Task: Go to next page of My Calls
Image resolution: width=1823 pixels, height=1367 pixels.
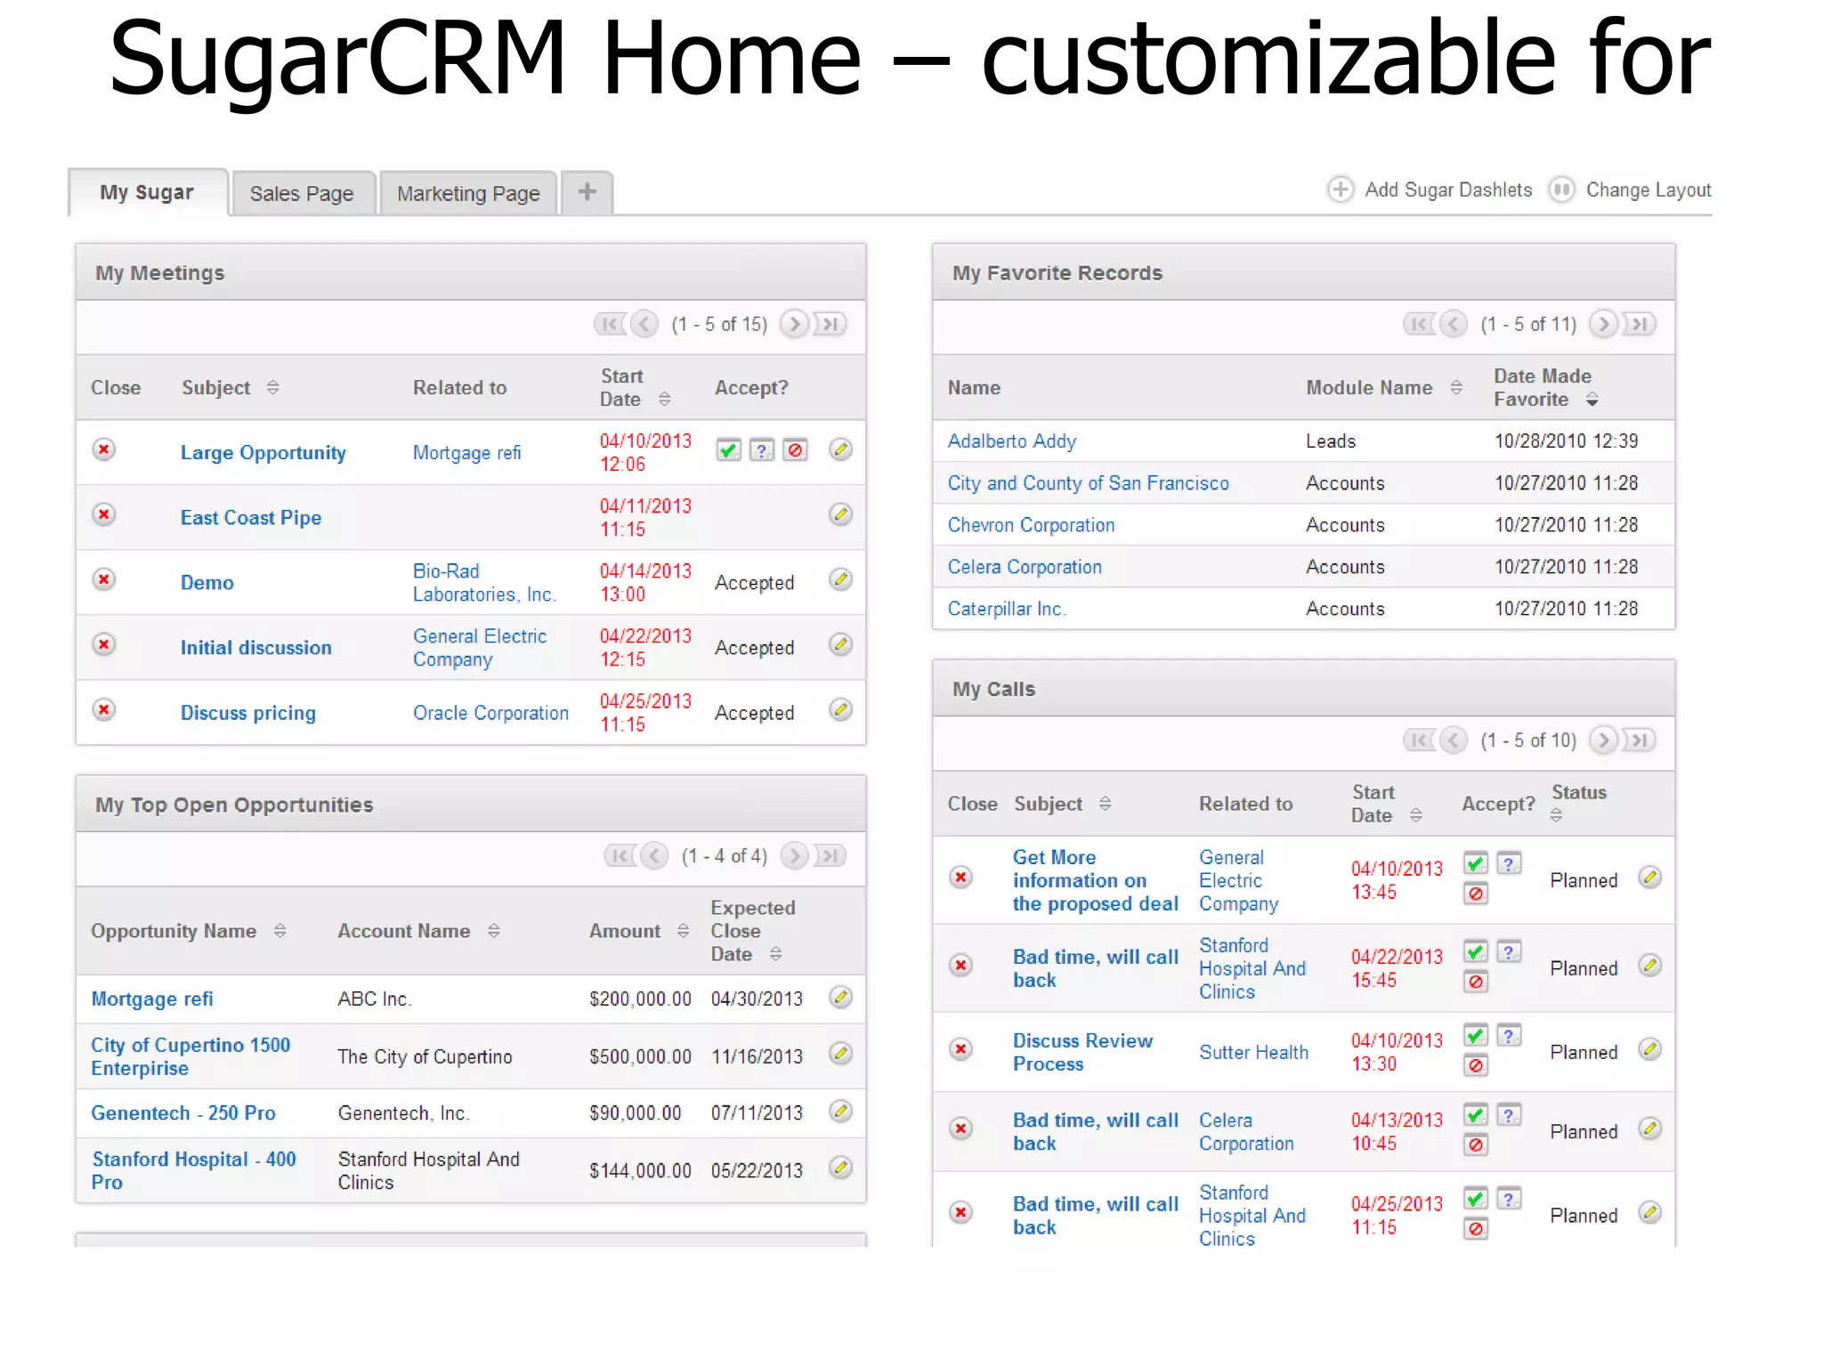Action: click(x=1603, y=740)
